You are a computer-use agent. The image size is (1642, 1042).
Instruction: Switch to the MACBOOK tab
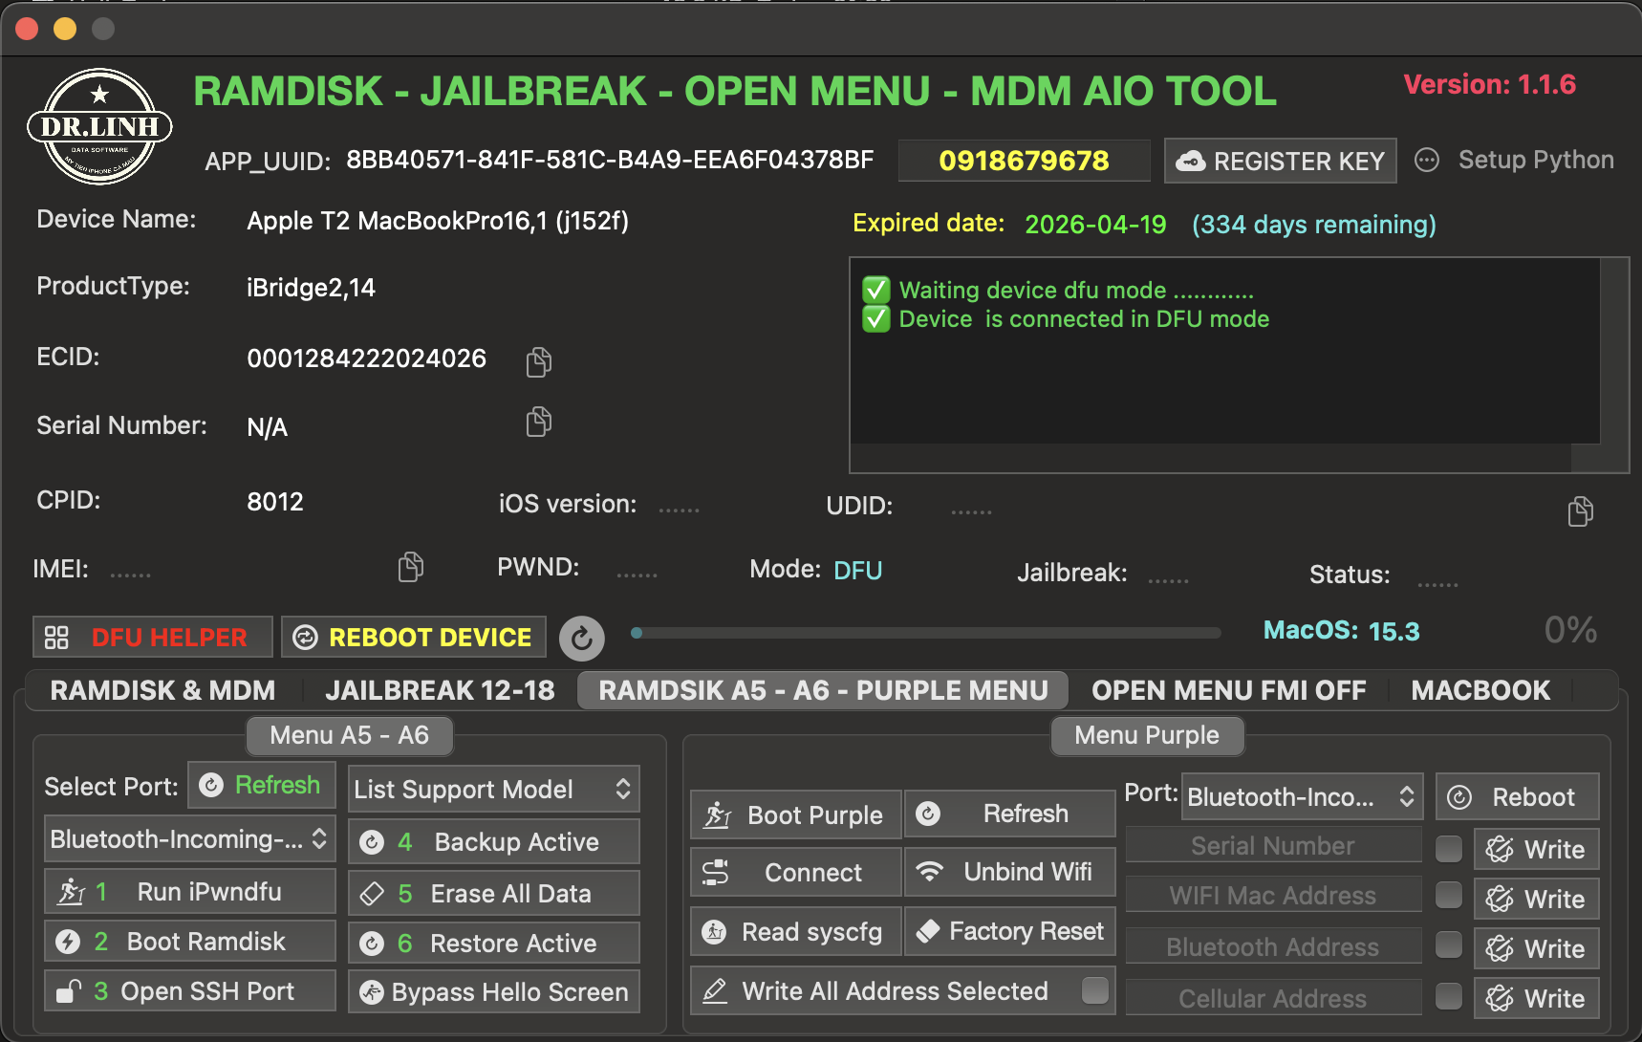tap(1480, 690)
